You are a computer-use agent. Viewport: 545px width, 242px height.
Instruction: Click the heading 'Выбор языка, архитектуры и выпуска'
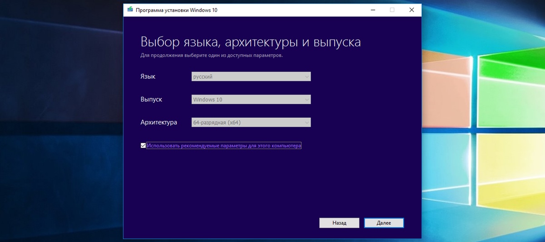click(x=251, y=42)
